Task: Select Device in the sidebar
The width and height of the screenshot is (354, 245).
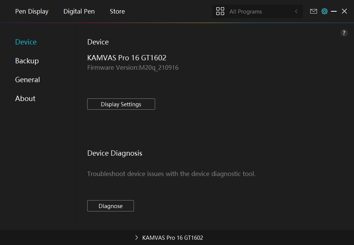Action: coord(26,42)
